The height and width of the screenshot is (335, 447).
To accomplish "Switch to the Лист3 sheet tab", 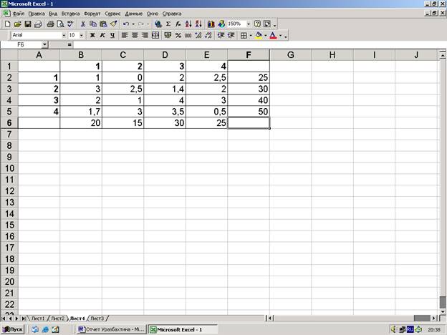I will click(x=97, y=319).
